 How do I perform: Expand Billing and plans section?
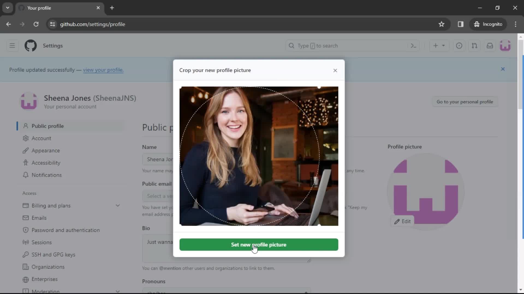click(118, 205)
